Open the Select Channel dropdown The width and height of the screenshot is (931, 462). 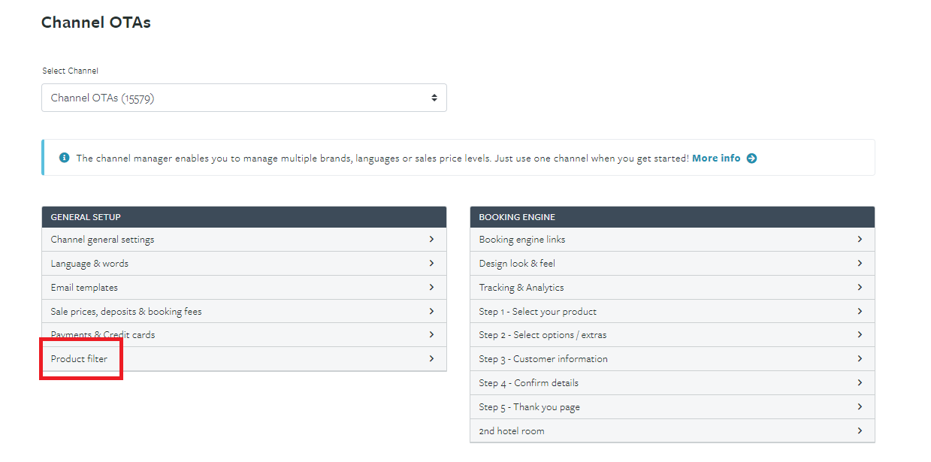pos(243,98)
